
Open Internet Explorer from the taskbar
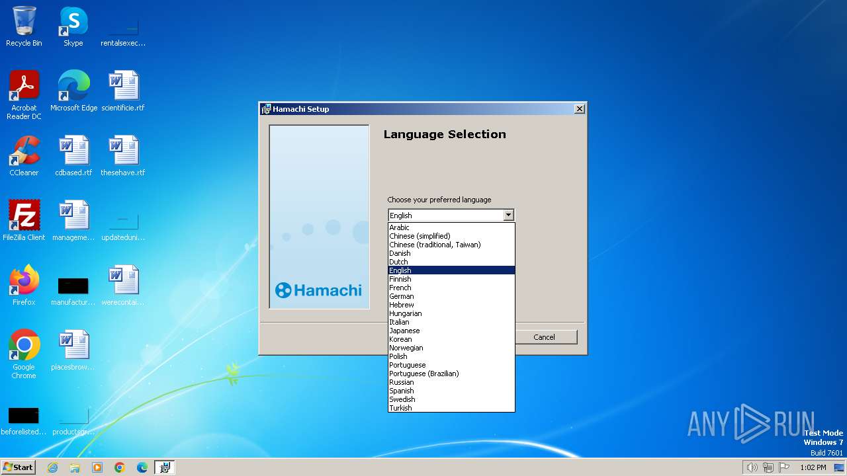pos(52,467)
